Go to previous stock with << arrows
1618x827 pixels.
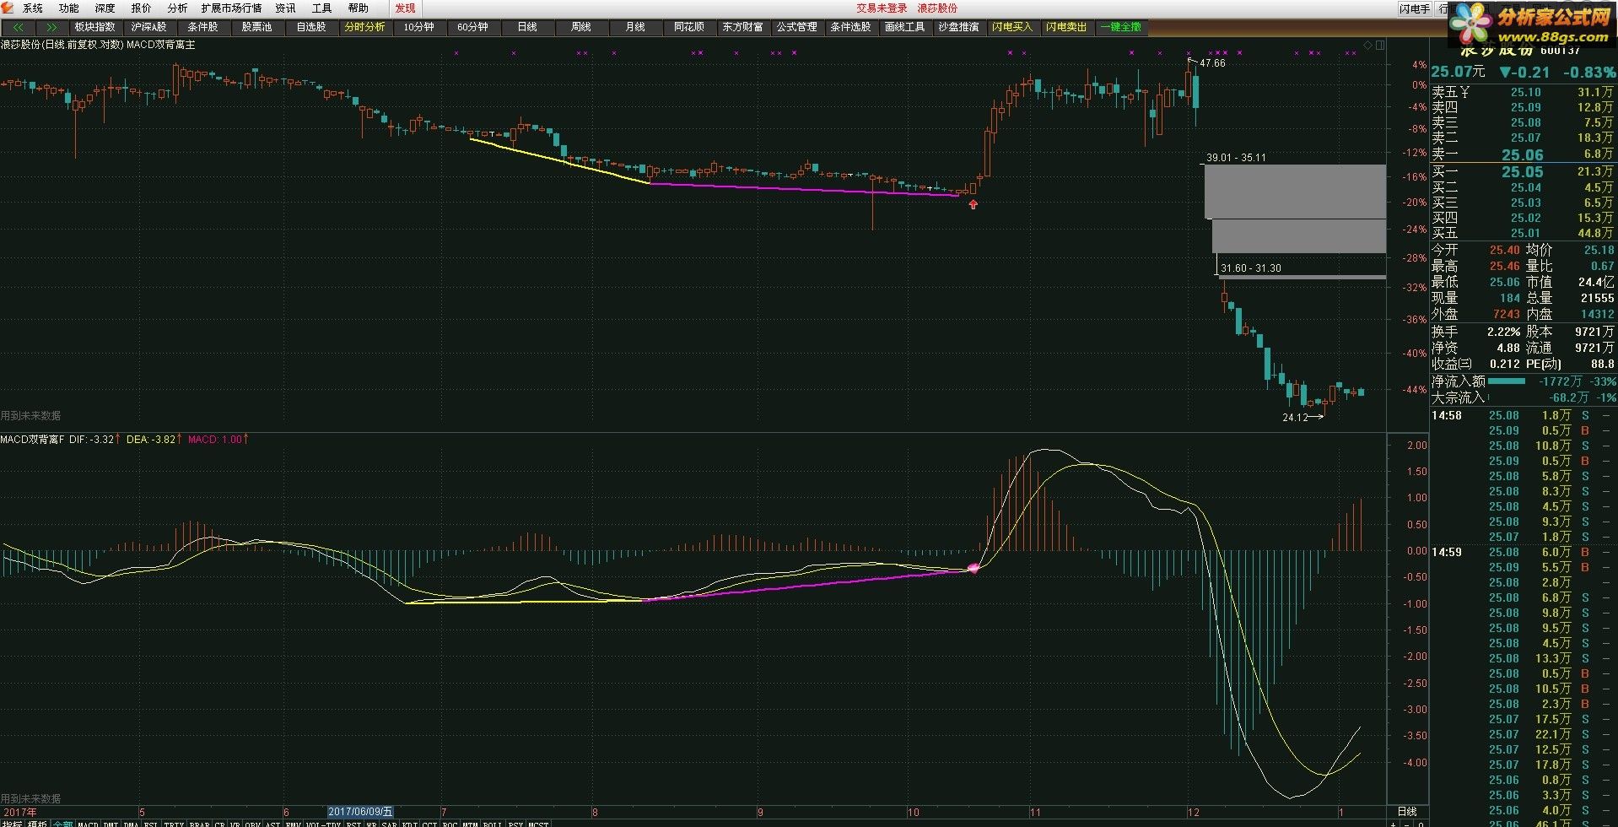pyautogui.click(x=19, y=27)
